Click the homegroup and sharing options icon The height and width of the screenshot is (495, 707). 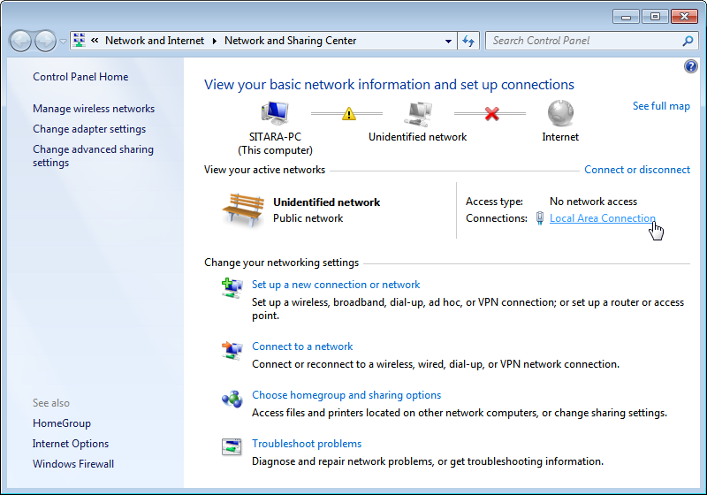coord(232,399)
